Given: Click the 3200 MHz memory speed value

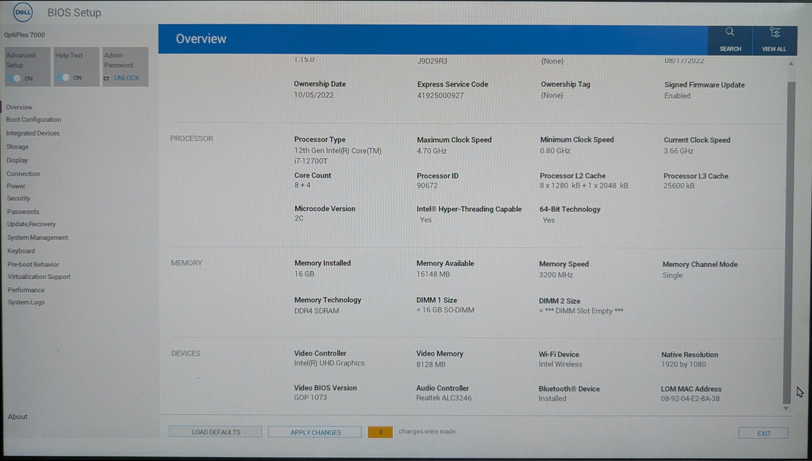Looking at the screenshot, I should (x=556, y=275).
